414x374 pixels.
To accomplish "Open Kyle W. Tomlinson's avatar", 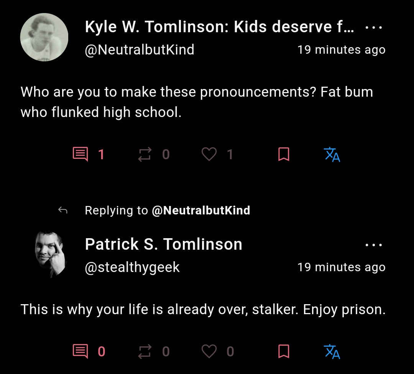I will (x=44, y=37).
